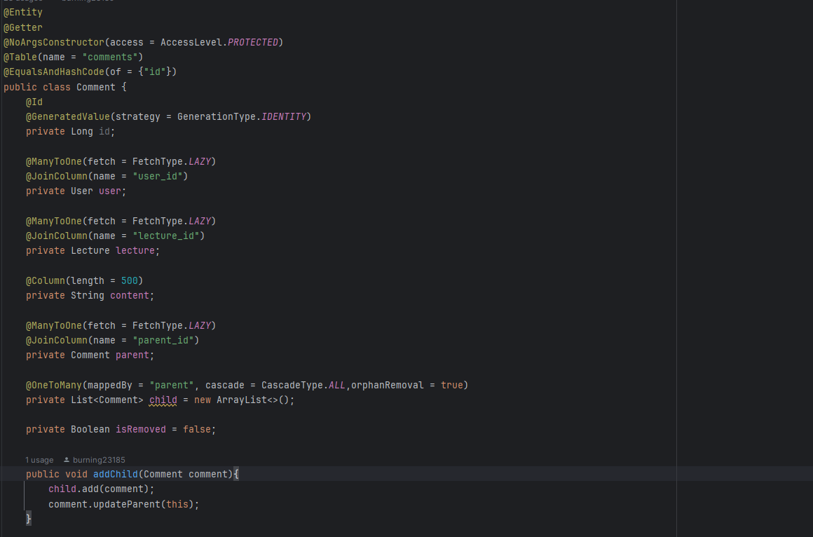Click the isRemoved field name
This screenshot has width=813, height=537.
(x=140, y=430)
